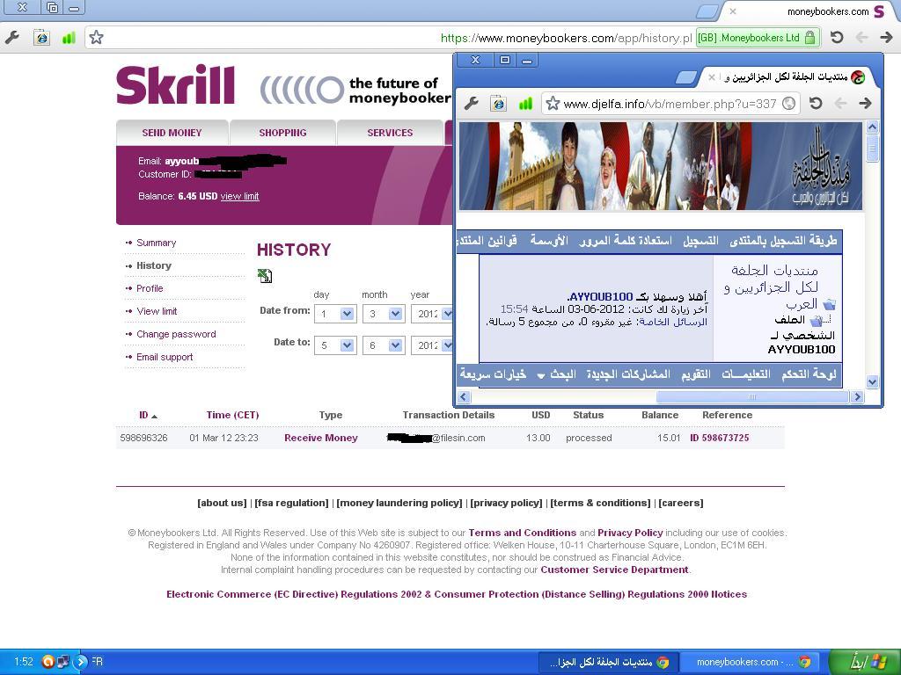Click the transaction ID 598696326 cell

pos(143,438)
